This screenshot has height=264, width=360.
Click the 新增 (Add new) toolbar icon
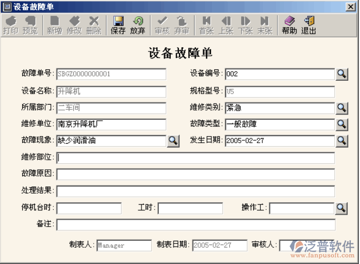[54, 25]
